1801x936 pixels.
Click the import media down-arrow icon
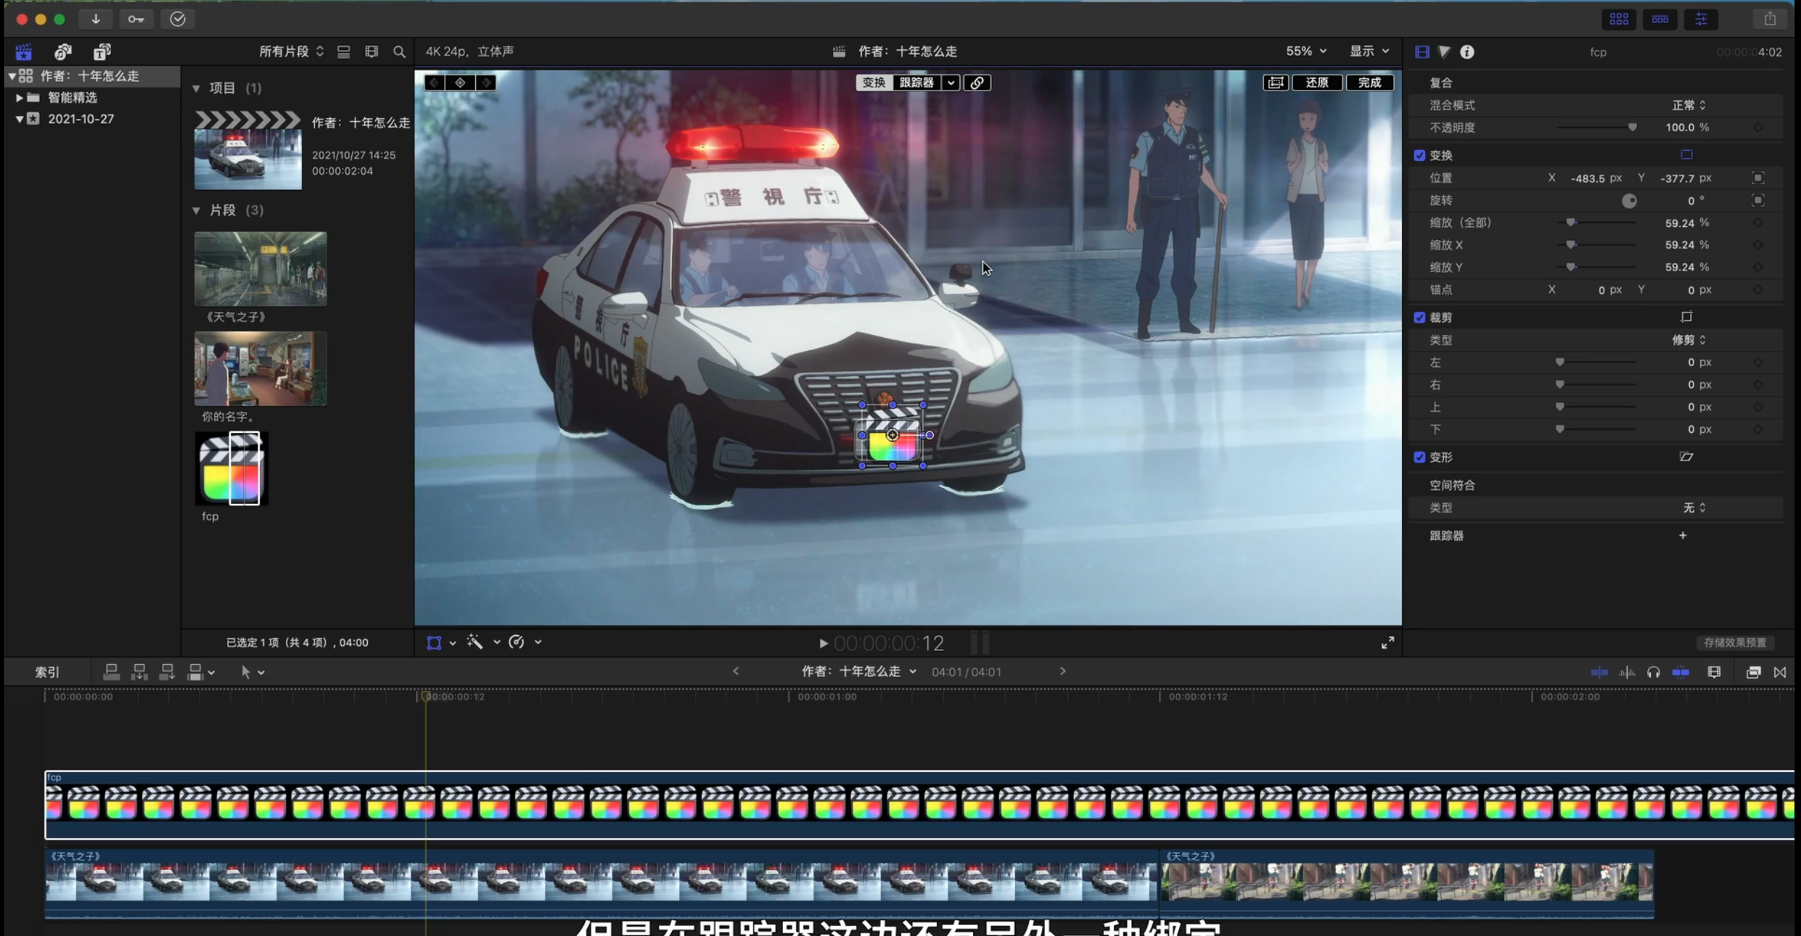pos(95,19)
